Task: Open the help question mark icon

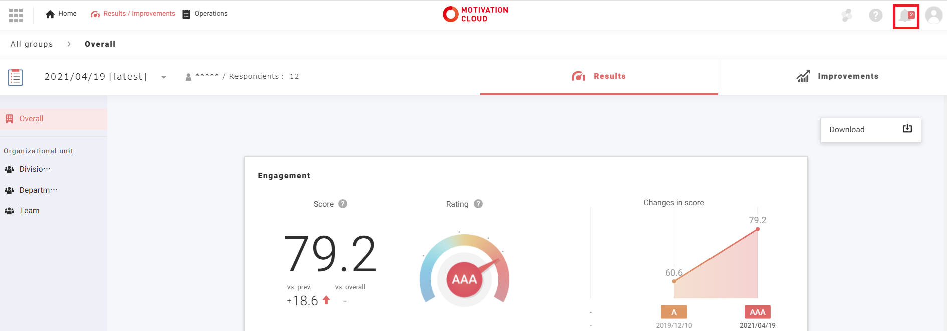Action: click(x=875, y=15)
